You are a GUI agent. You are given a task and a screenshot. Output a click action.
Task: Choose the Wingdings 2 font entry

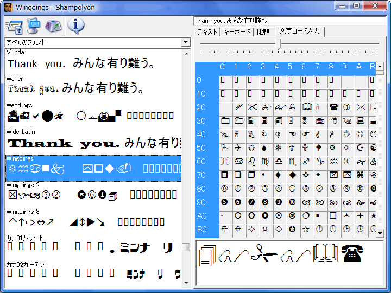point(93,195)
